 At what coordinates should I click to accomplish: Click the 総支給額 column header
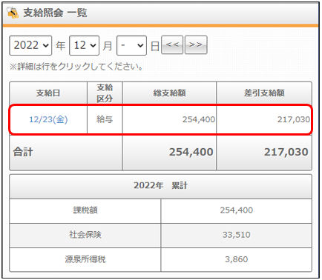pyautogui.click(x=169, y=93)
